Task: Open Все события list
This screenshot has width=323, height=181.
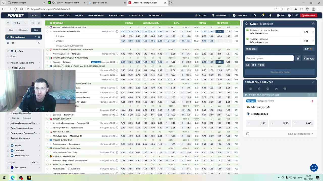Action: (x=24, y=37)
